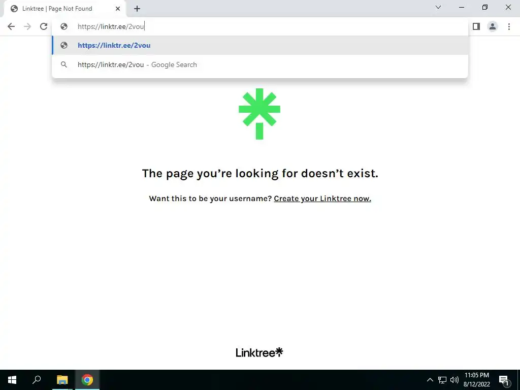
Task: Open File Explorer from the taskbar
Action: click(x=62, y=380)
